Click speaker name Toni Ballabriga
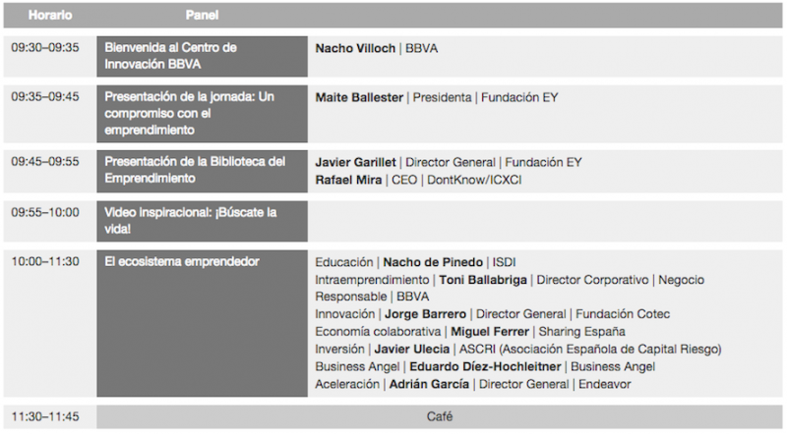This screenshot has width=787, height=434. pyautogui.click(x=483, y=280)
